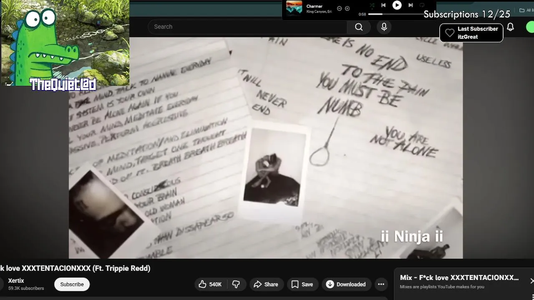Start voice search with the microphone icon
Screen dimensions: 534x300
point(384,27)
